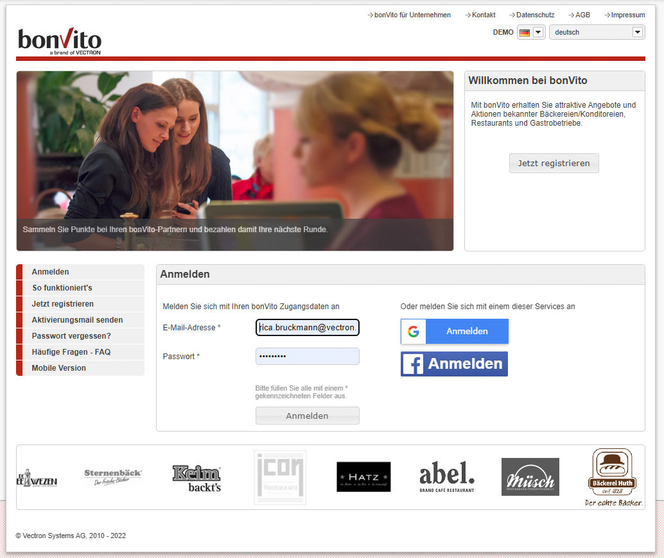
Task: Select Aktivierungsmail senden menu item
Action: point(80,320)
